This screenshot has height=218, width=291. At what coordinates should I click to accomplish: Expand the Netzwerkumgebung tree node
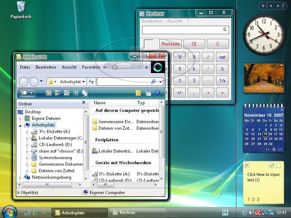coord(20,178)
